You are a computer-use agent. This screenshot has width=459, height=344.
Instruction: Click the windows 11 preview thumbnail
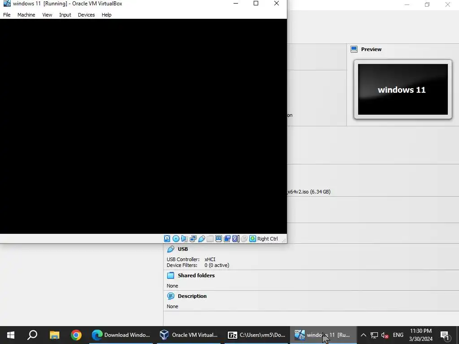(x=403, y=90)
